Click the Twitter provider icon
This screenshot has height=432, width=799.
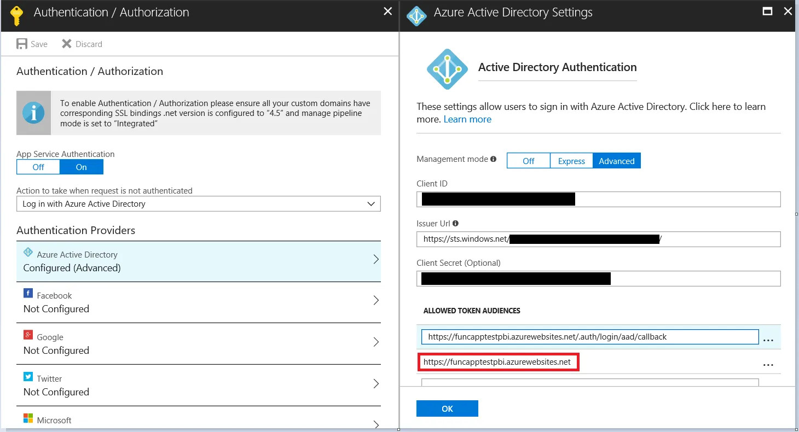(28, 377)
